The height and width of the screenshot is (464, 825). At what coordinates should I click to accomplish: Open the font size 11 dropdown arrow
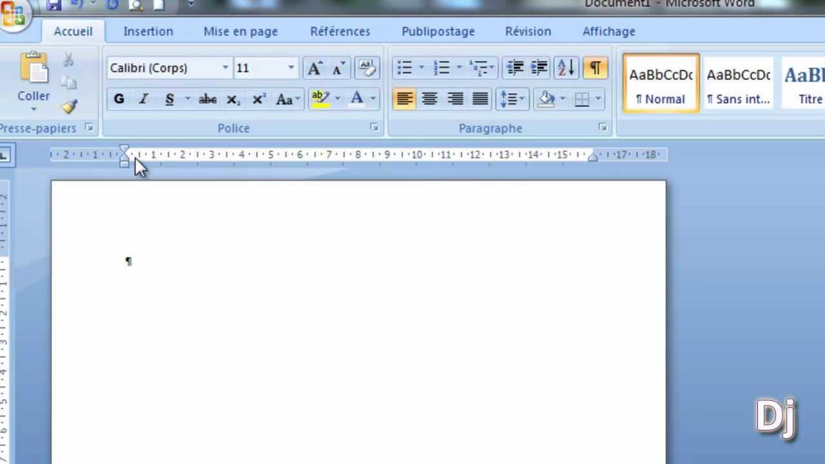291,68
